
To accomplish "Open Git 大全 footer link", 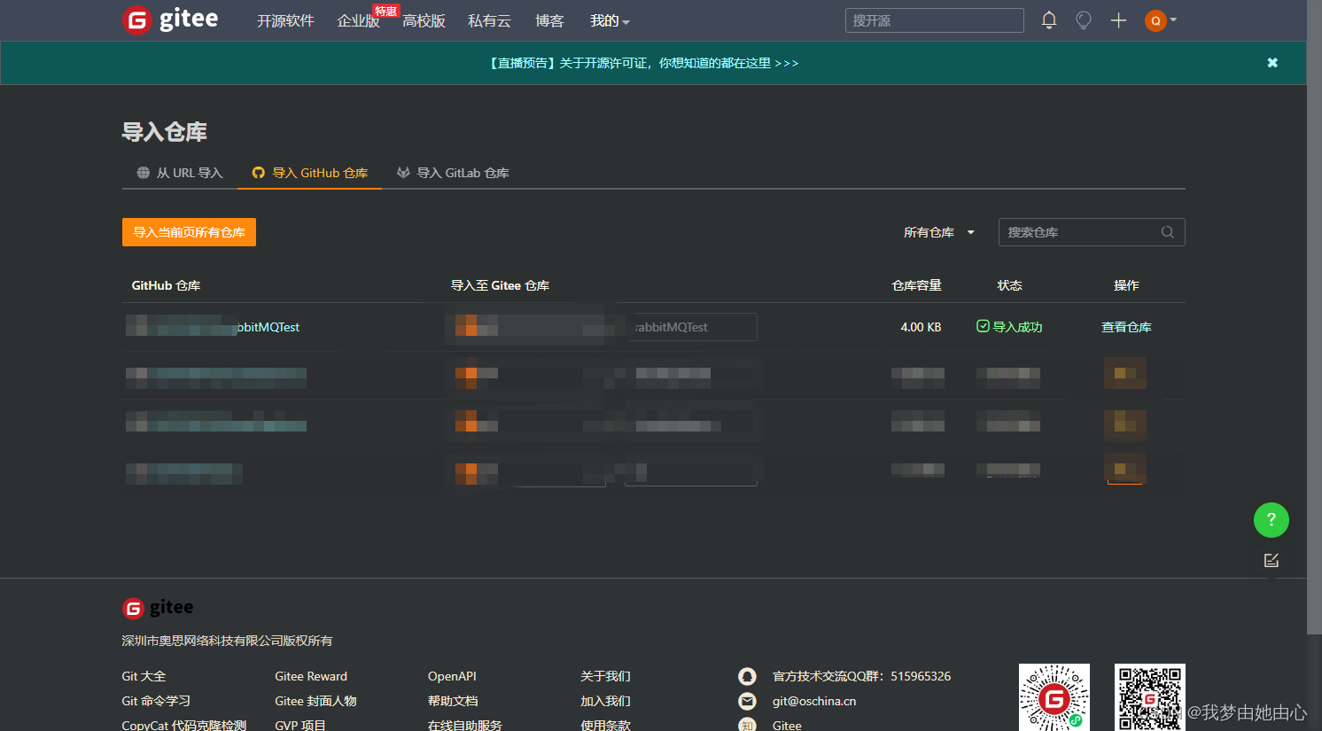I will tap(144, 676).
